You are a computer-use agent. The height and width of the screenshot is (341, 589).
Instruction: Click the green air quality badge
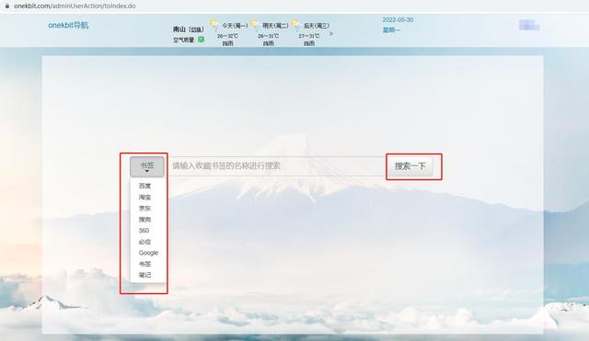pos(202,40)
